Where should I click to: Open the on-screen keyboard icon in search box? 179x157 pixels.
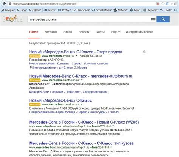[x=153, y=19]
